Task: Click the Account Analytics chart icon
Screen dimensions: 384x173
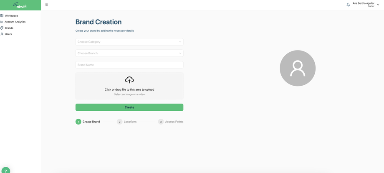Action: (2, 22)
